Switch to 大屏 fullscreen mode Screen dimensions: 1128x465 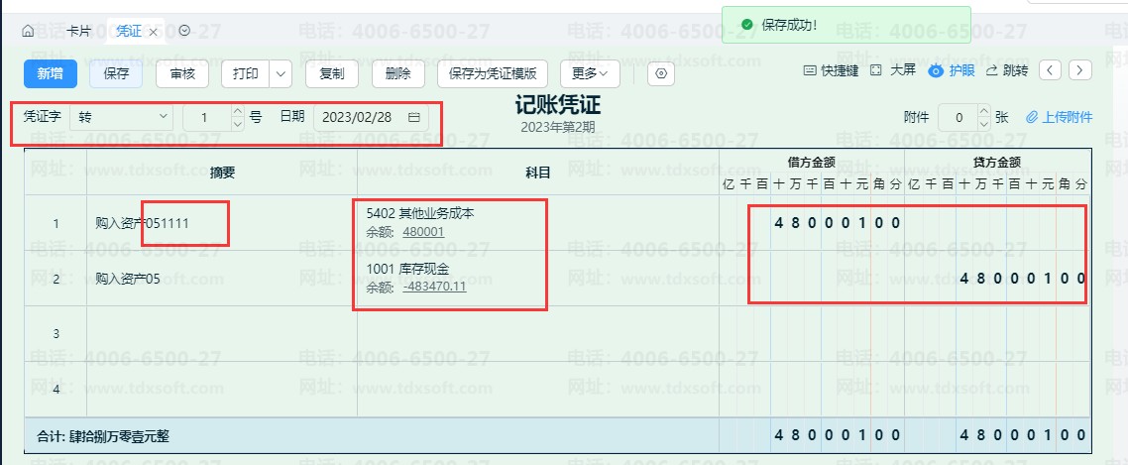pos(892,70)
